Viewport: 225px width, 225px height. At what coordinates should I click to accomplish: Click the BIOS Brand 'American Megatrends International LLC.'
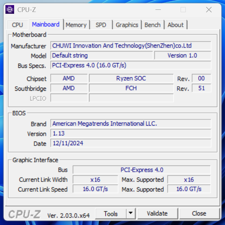130,124
